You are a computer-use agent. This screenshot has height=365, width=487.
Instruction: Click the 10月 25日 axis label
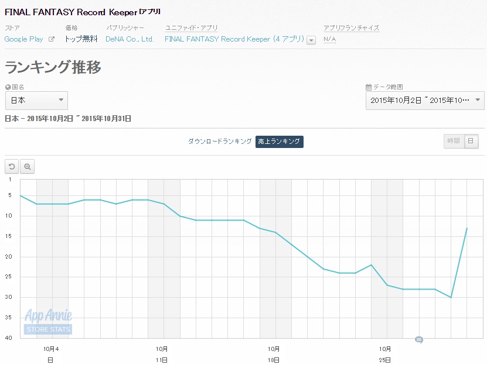coord(385,354)
